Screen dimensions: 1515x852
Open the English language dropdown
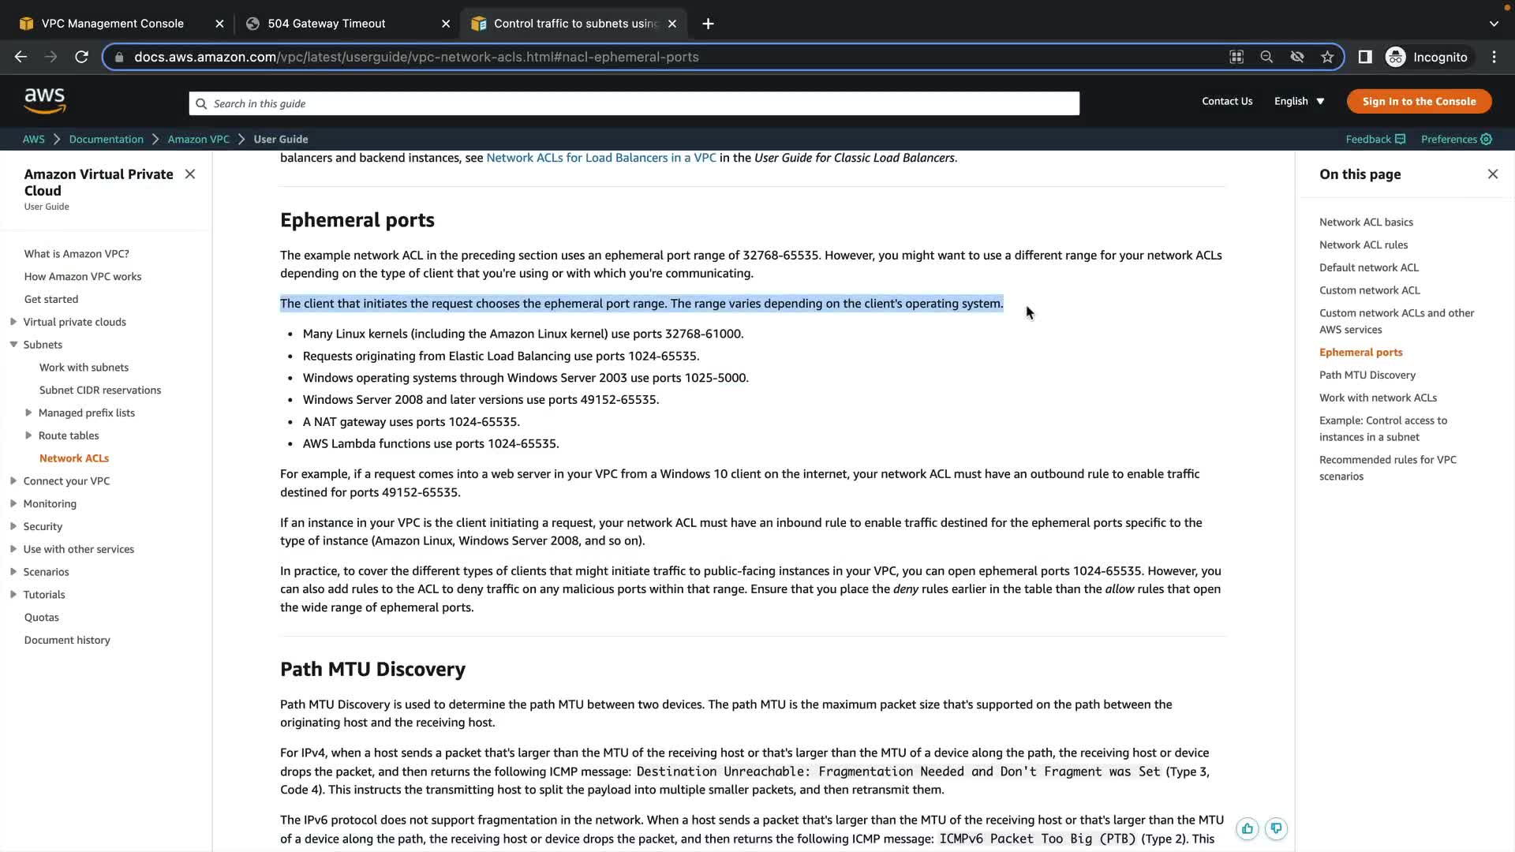[x=1299, y=101]
